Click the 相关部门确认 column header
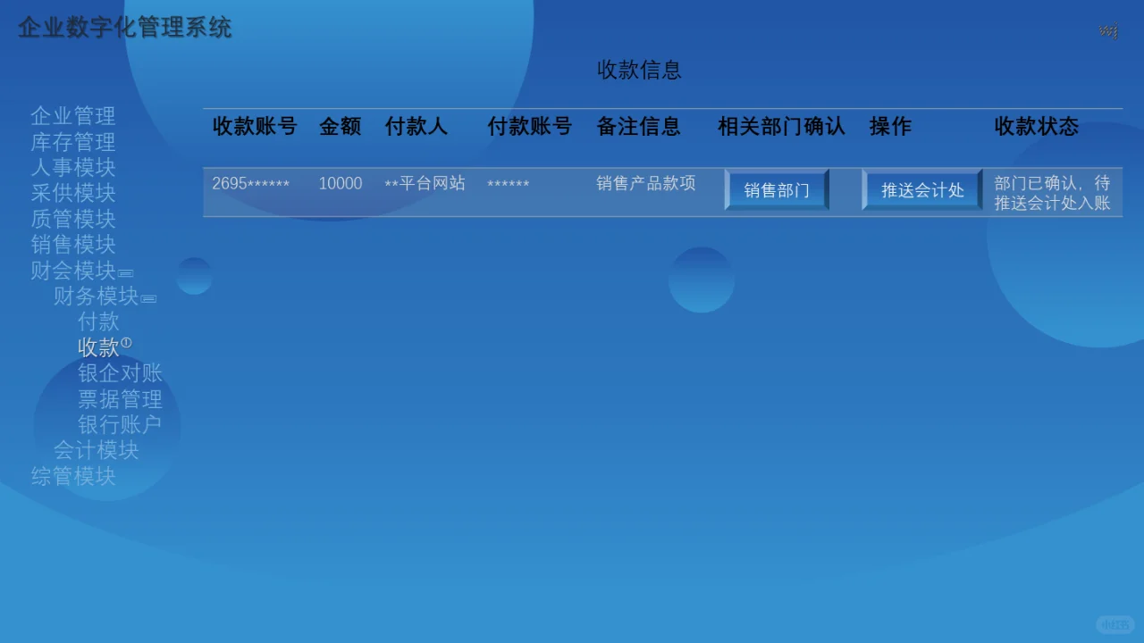 pyautogui.click(x=781, y=126)
